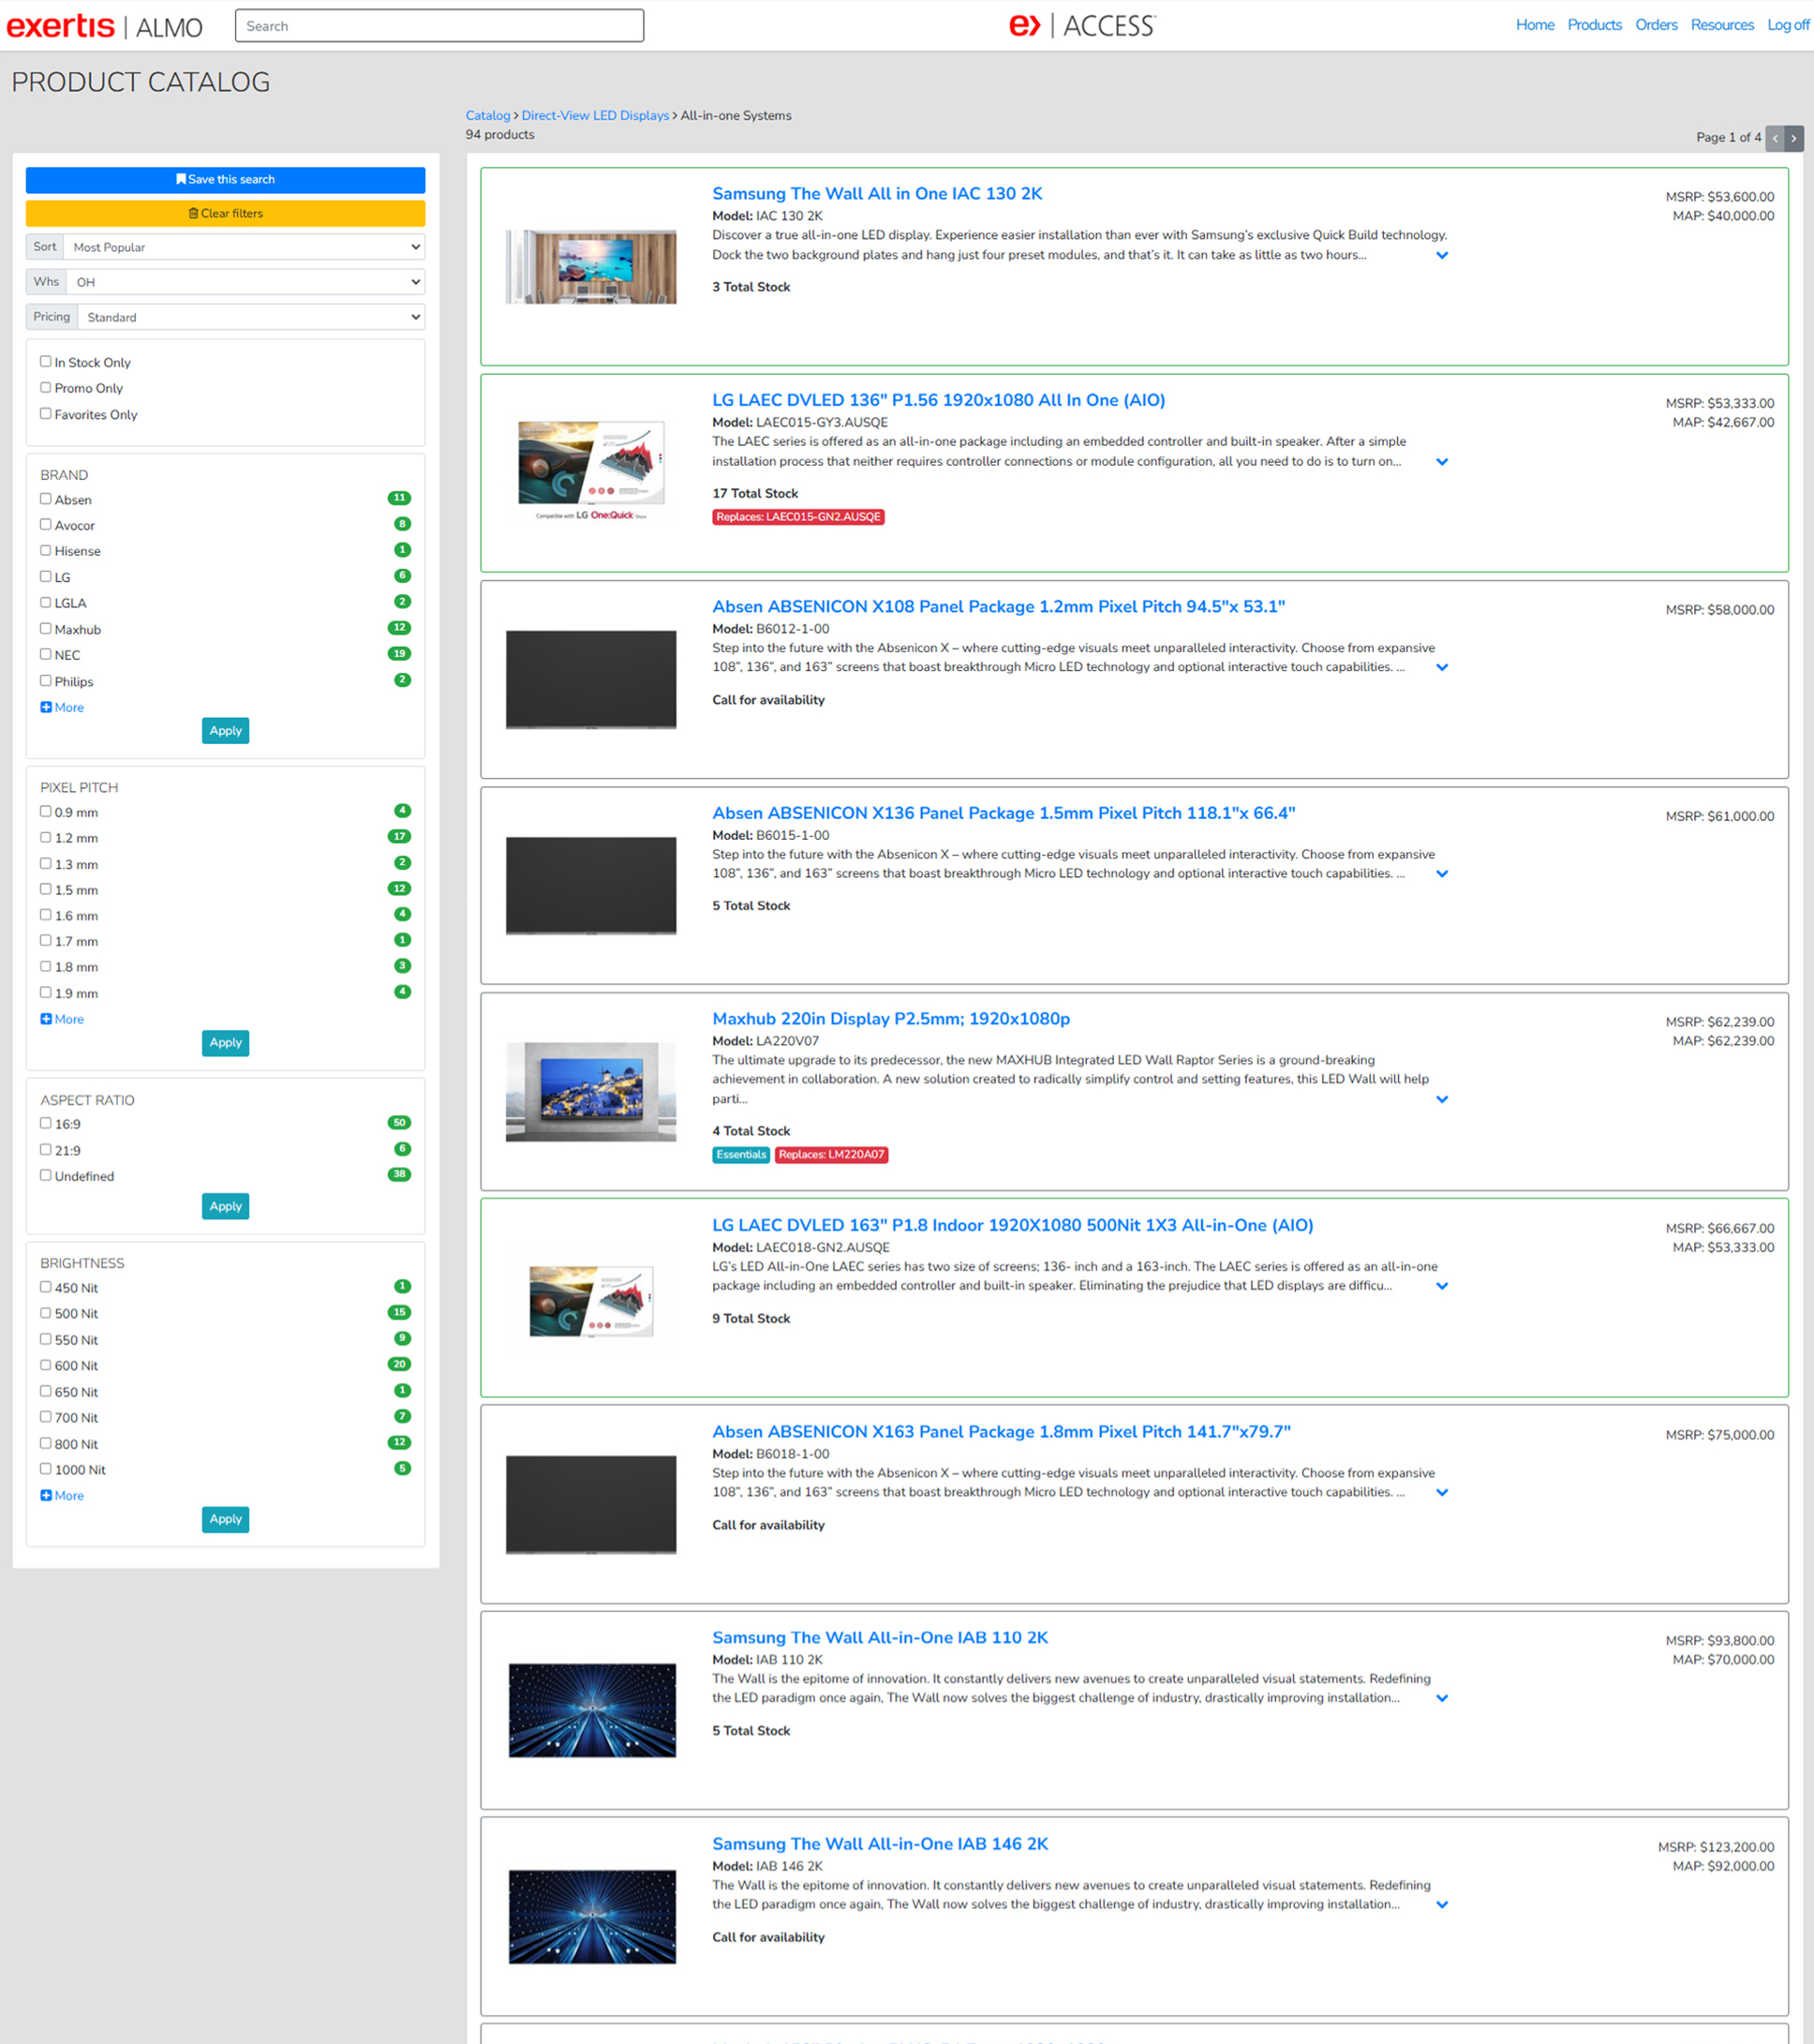This screenshot has height=2044, width=1814.
Task: Apply the Pixel Pitch filter selection
Action: [226, 1043]
